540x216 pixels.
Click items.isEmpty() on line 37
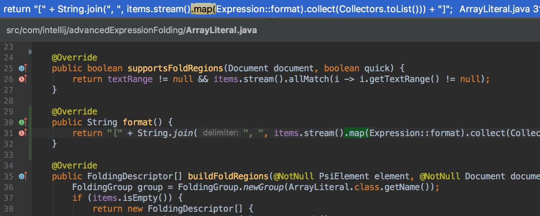[132, 198]
